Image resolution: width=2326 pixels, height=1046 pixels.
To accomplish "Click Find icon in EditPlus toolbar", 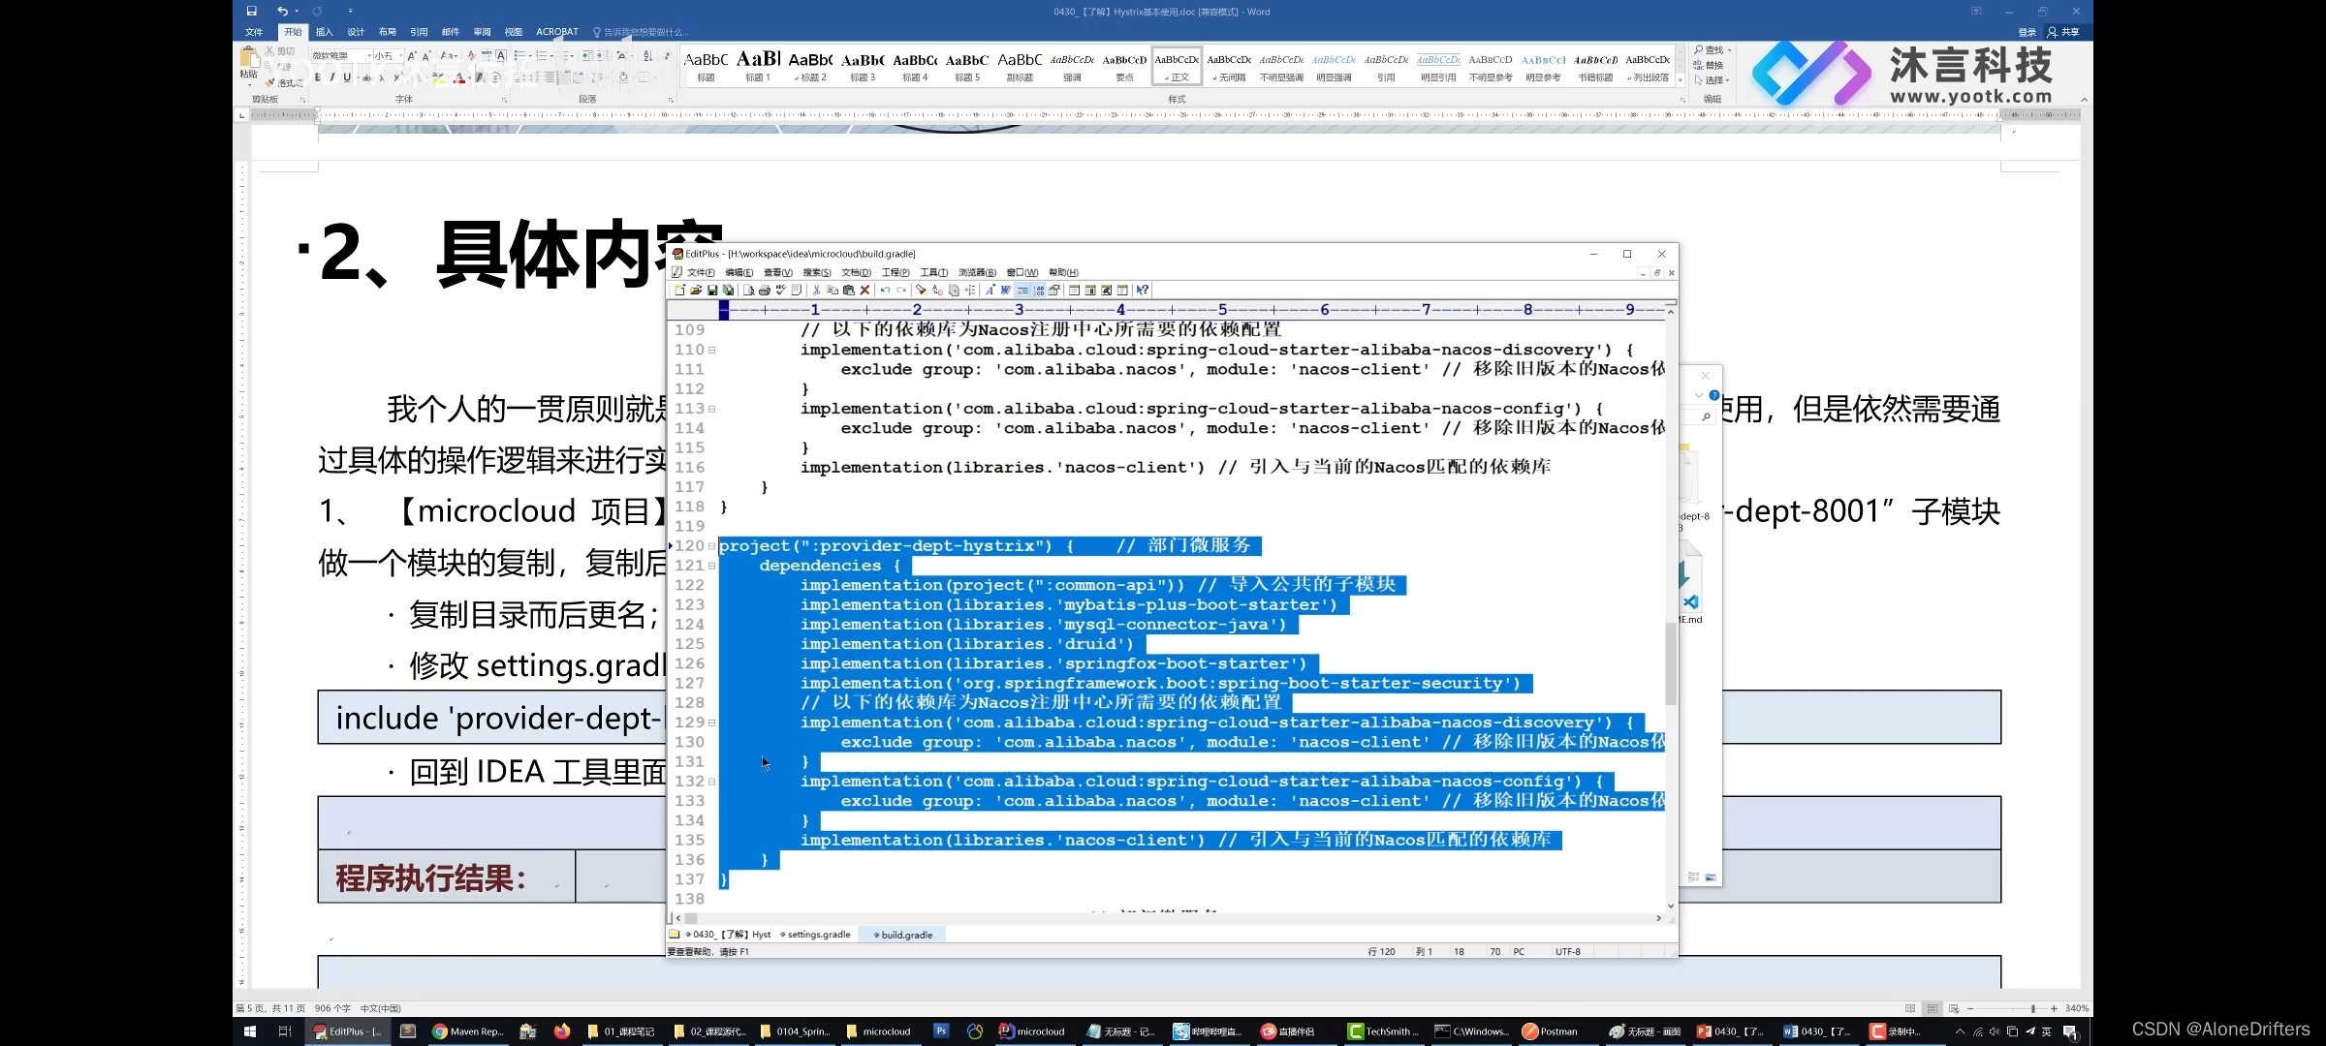I will tap(921, 290).
